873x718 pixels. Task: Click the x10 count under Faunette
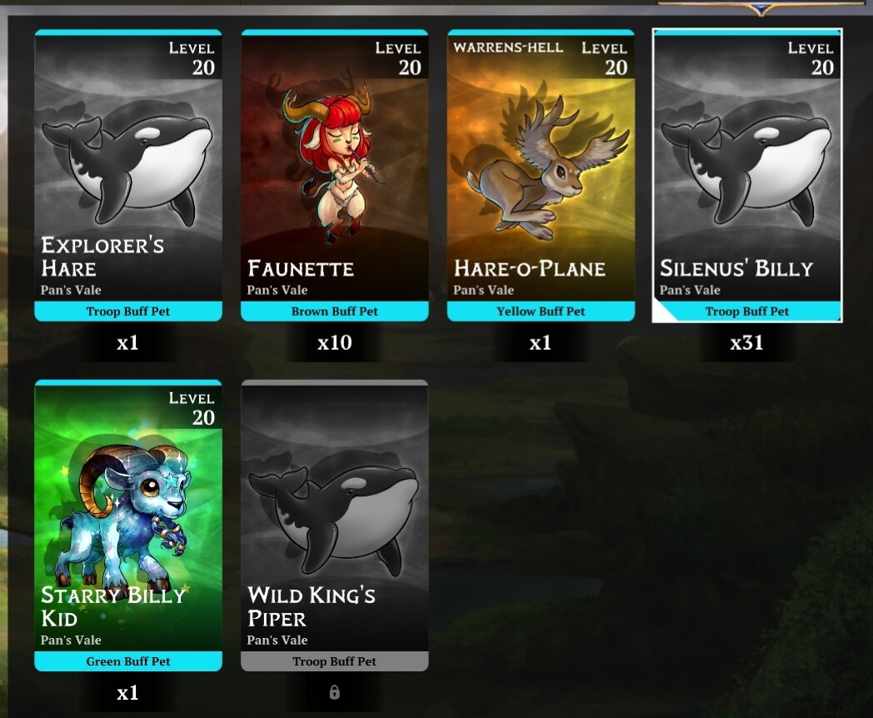point(335,342)
